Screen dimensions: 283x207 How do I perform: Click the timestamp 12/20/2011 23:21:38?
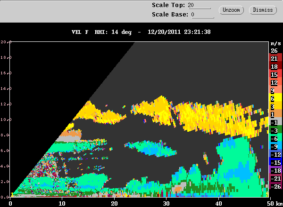(179, 32)
